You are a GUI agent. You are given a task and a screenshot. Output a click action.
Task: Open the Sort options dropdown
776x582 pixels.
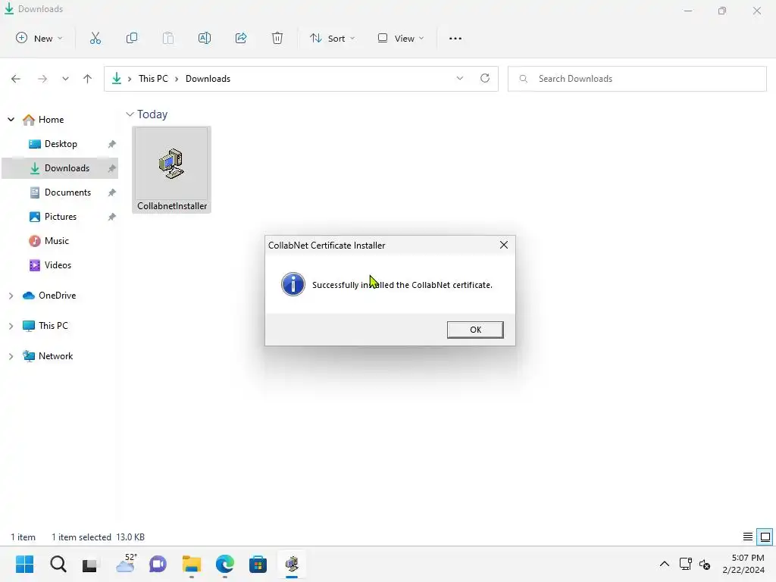[x=332, y=38]
